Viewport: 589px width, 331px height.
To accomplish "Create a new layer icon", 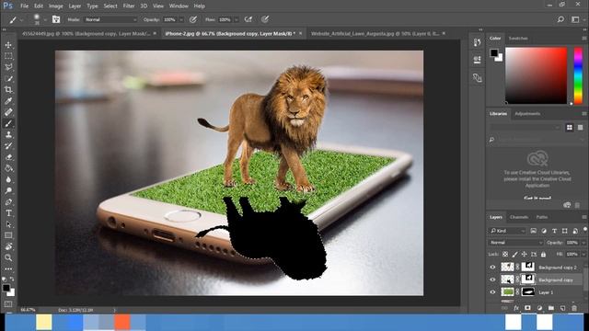I will [x=562, y=308].
